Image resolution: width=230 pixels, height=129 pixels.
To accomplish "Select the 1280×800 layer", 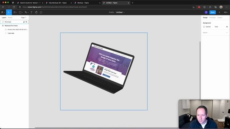I will coord(14,33).
